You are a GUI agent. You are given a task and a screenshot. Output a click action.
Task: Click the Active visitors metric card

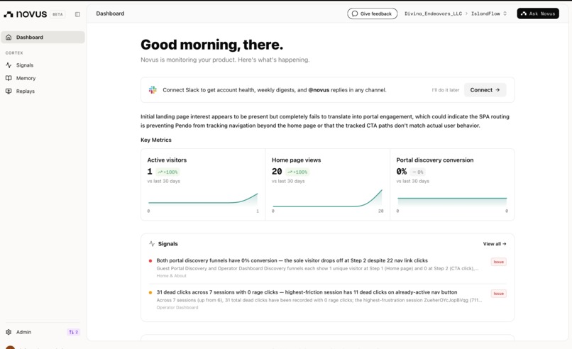point(203,184)
